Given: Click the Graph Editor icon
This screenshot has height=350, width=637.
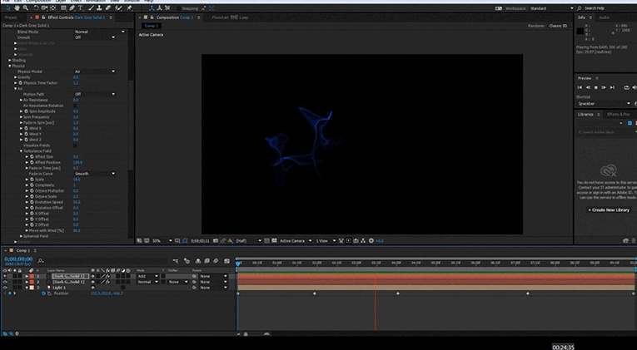Looking at the screenshot, I should tap(226, 261).
